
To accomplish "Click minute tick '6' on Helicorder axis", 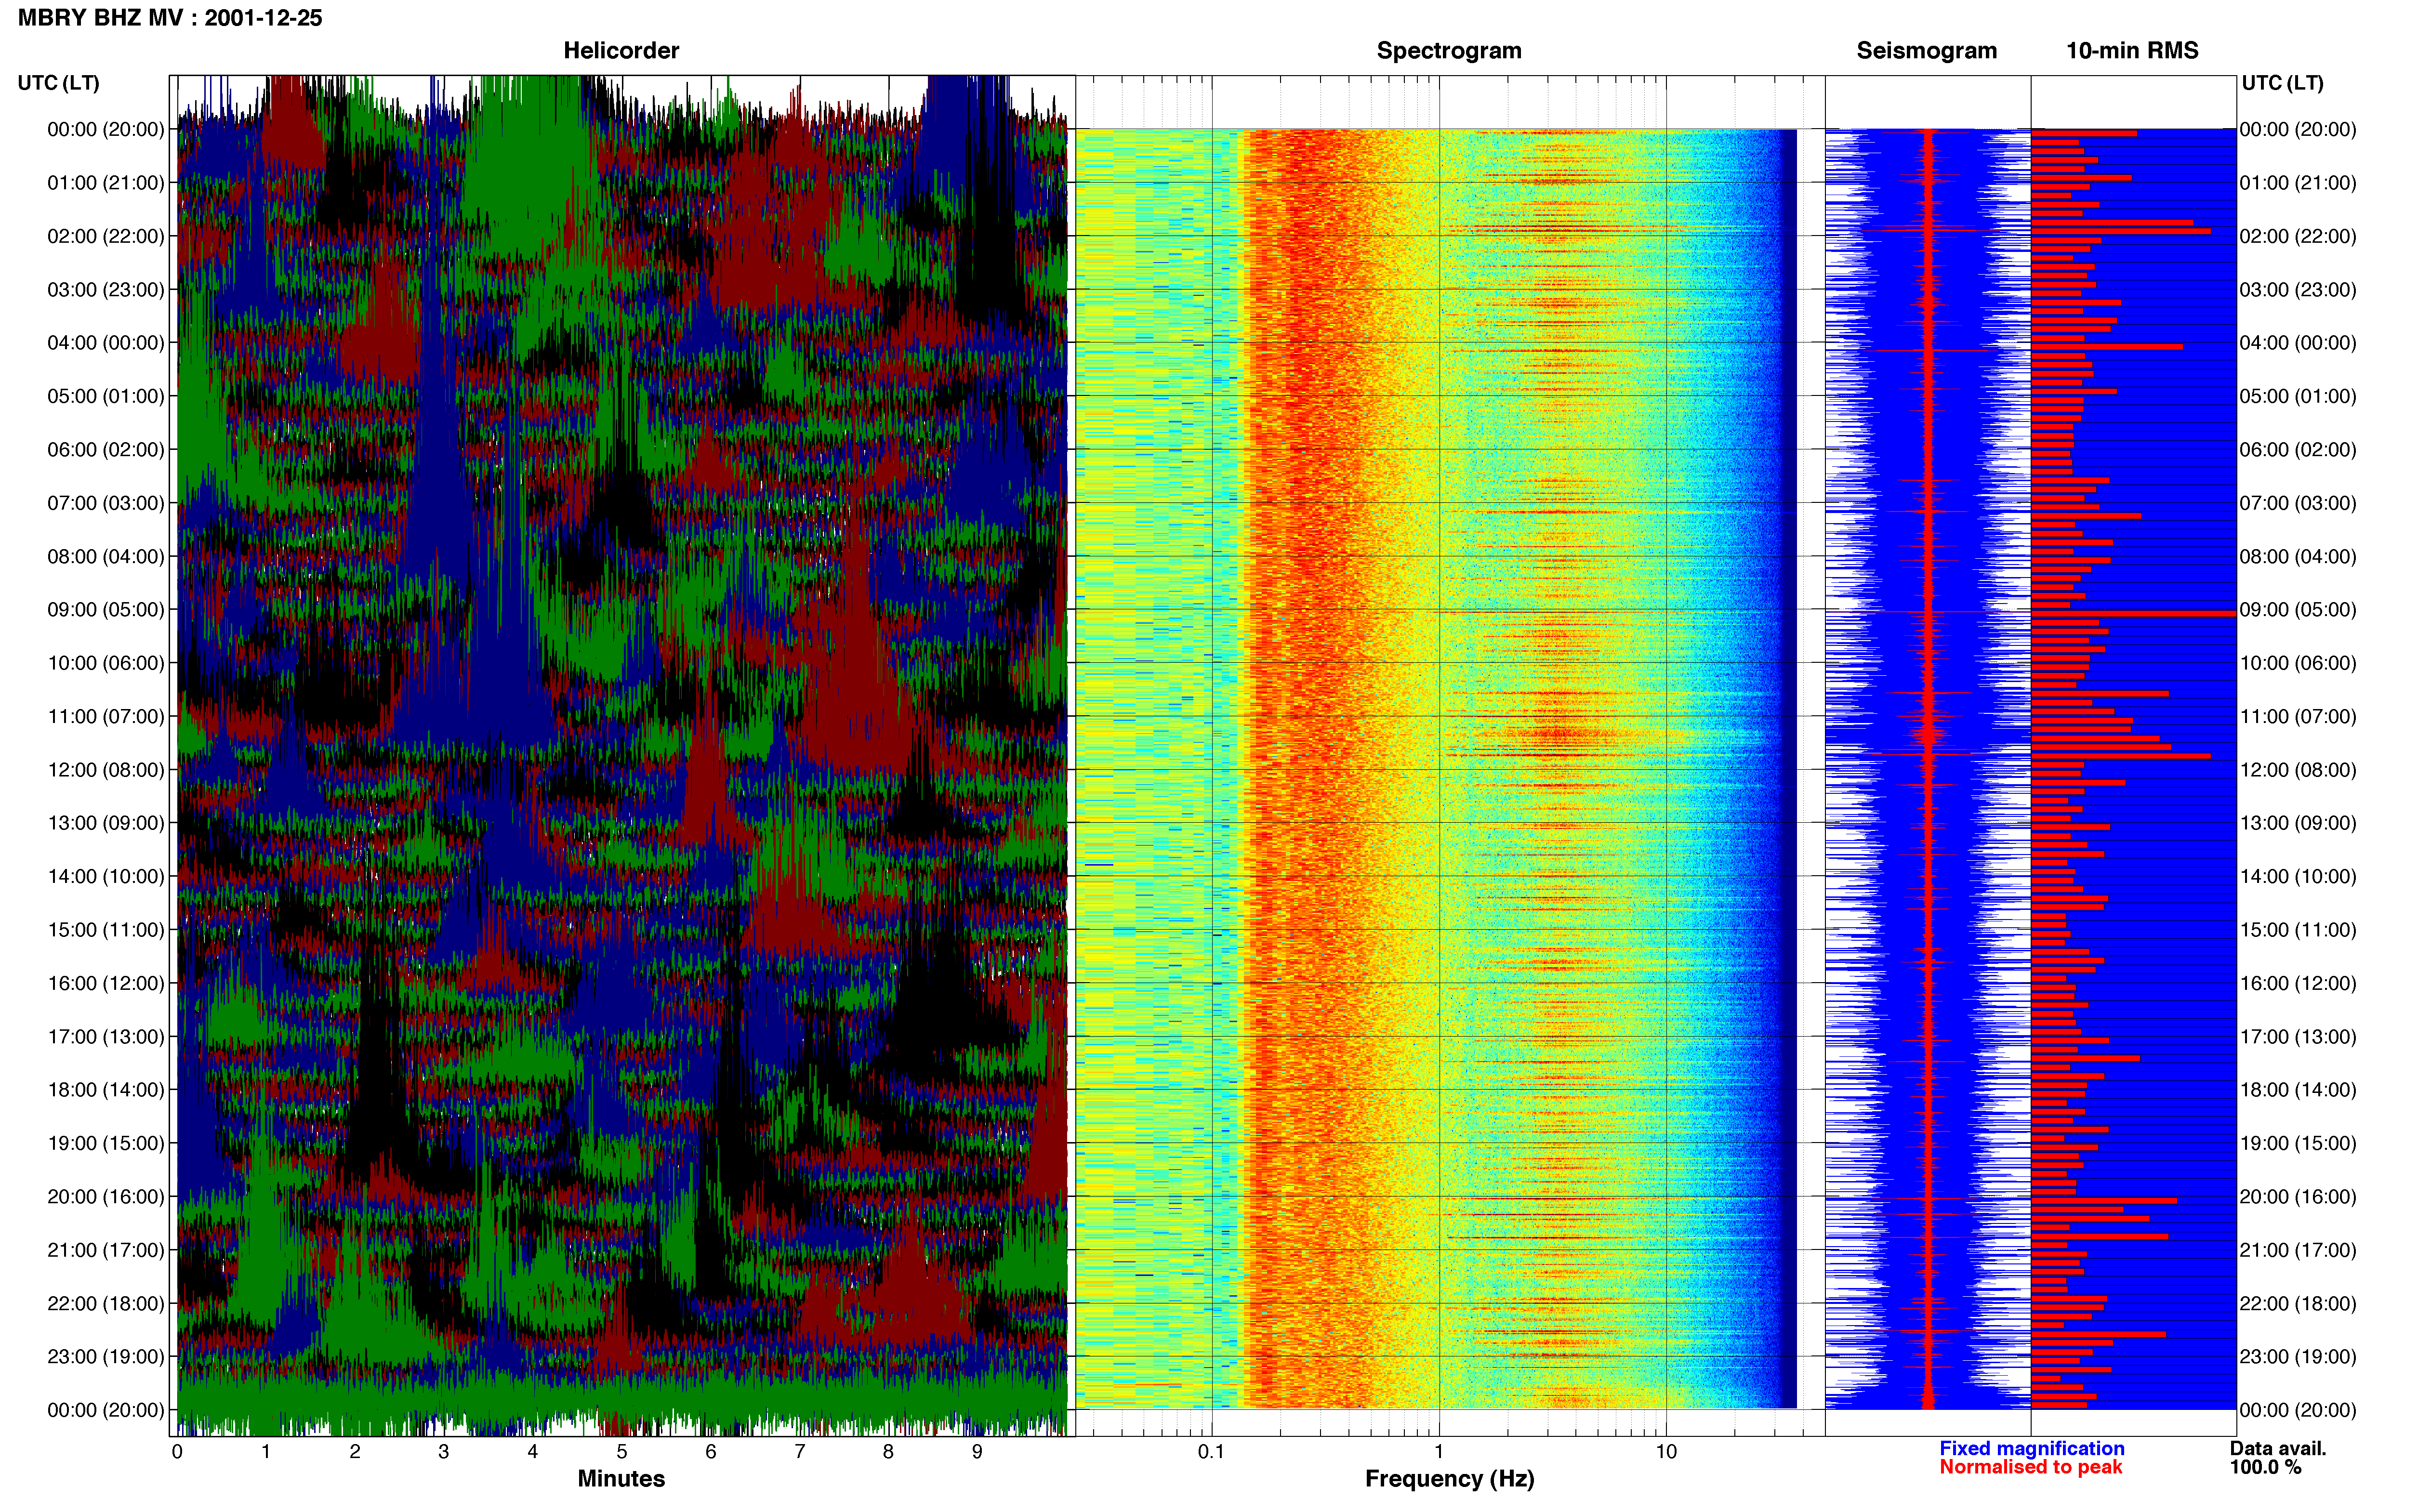I will coord(711,1452).
